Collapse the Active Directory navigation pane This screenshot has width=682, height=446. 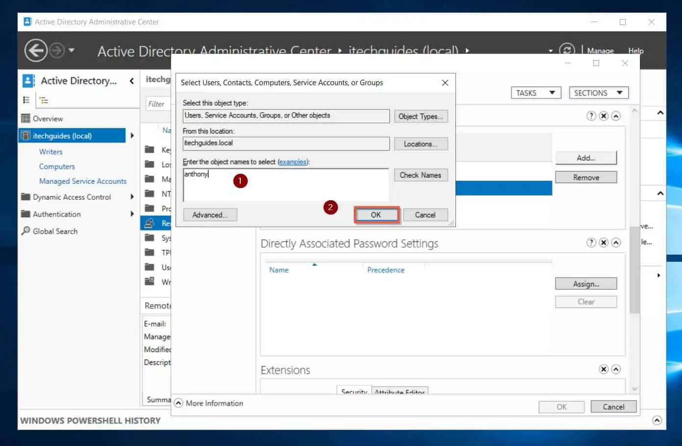[x=131, y=81]
